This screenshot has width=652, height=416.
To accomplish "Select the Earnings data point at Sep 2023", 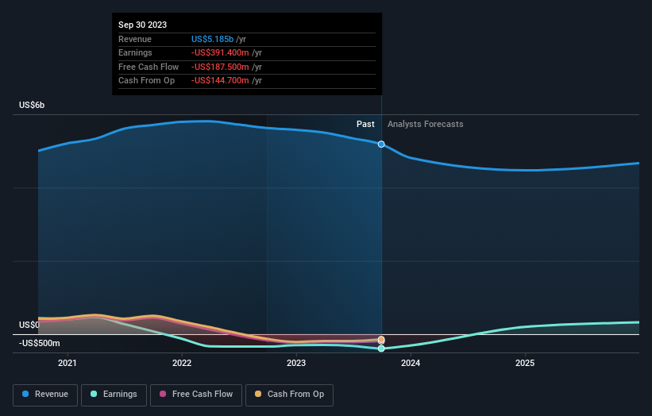I will (381, 349).
